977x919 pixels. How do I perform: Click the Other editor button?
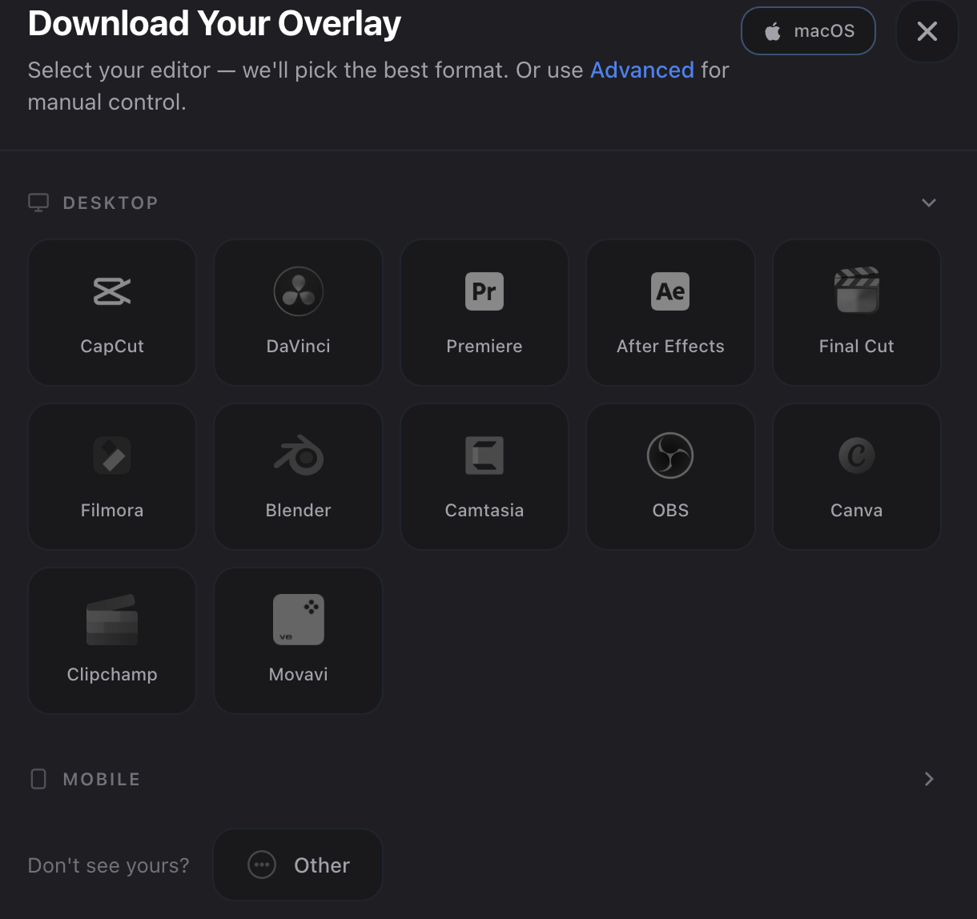coord(298,865)
